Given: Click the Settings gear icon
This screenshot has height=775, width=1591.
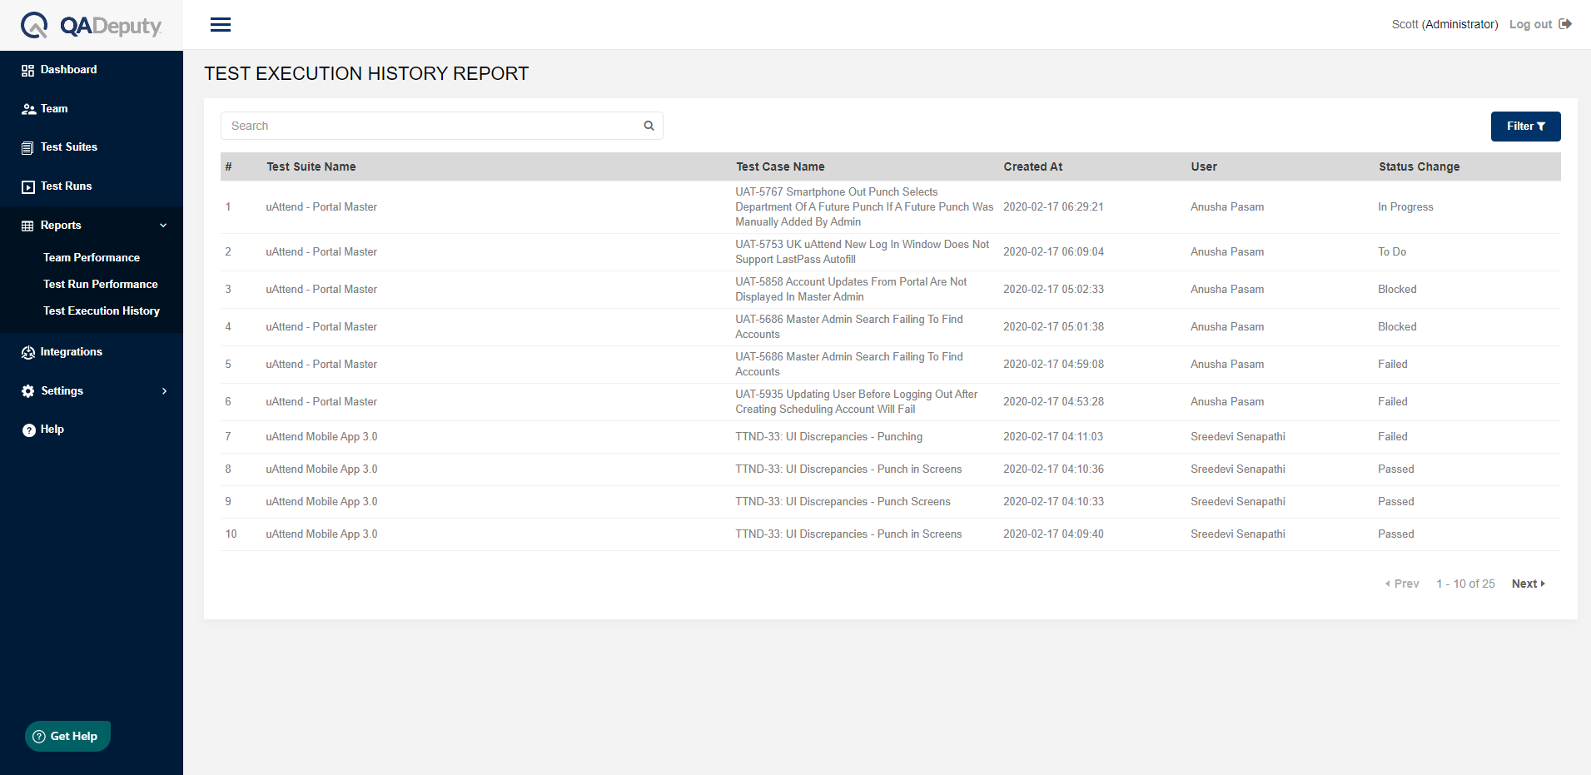Looking at the screenshot, I should [x=28, y=391].
